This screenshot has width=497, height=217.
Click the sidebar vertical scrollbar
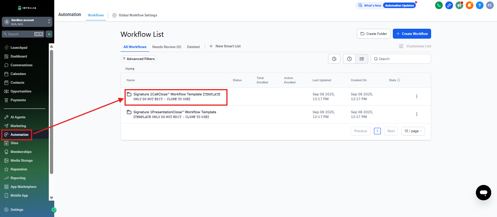tap(51, 109)
